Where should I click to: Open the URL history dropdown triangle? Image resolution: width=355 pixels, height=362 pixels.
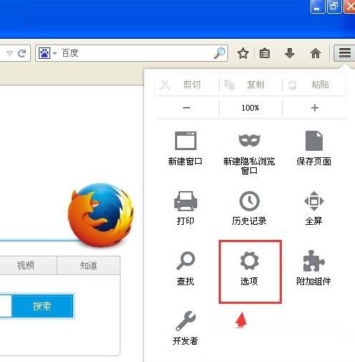pyautogui.click(x=9, y=53)
